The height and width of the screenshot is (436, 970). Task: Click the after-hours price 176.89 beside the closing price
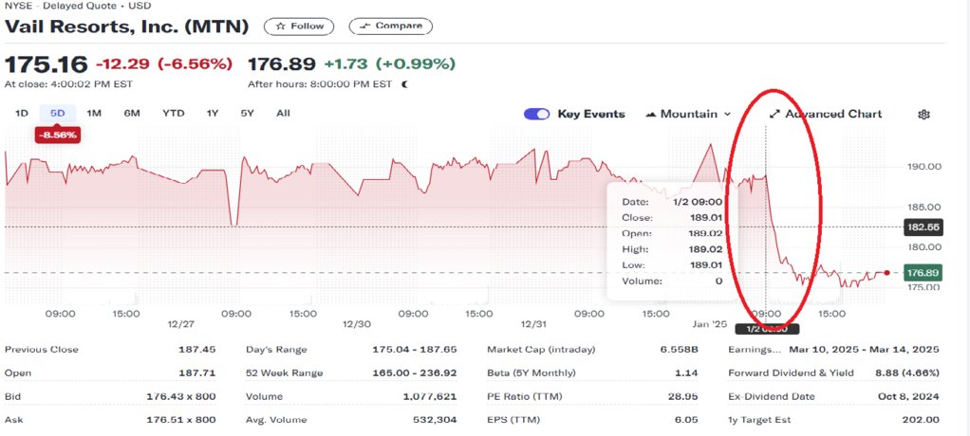click(x=282, y=64)
